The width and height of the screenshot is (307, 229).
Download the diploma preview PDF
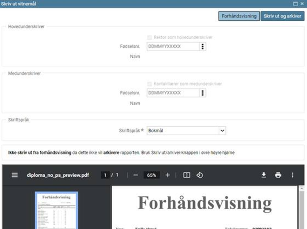click(x=264, y=175)
